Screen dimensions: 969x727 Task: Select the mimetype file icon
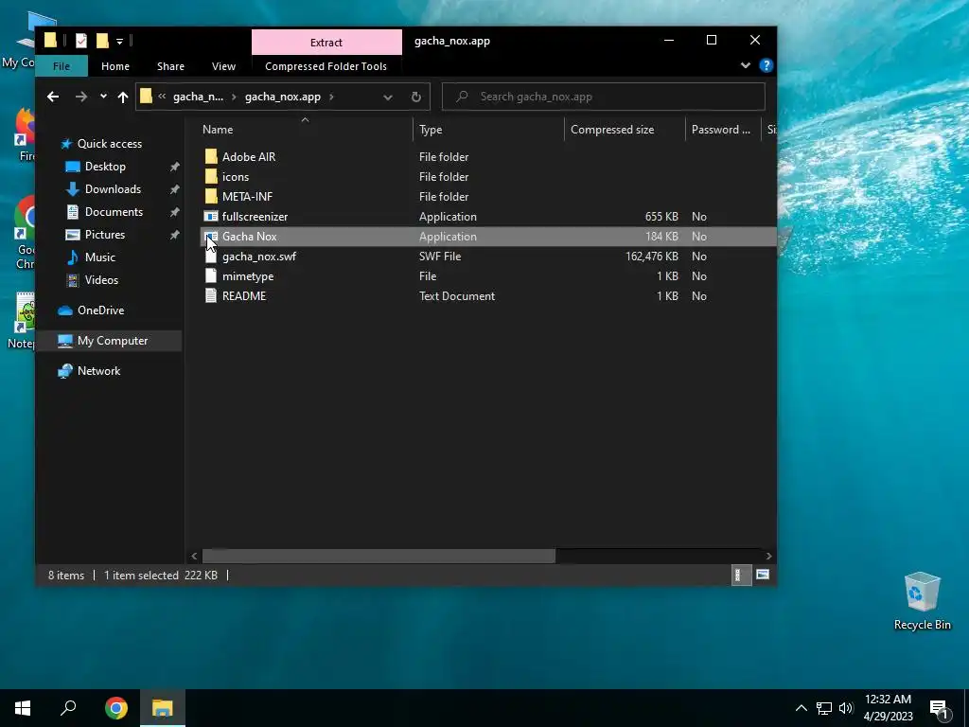[x=211, y=275]
